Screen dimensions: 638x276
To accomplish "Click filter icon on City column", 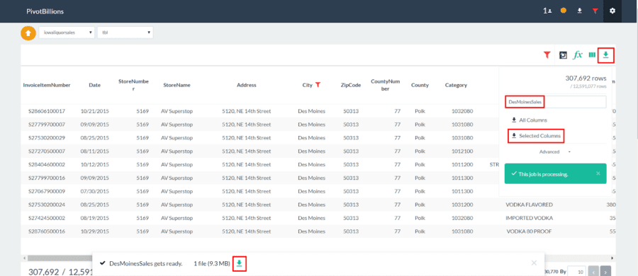I will (x=318, y=85).
